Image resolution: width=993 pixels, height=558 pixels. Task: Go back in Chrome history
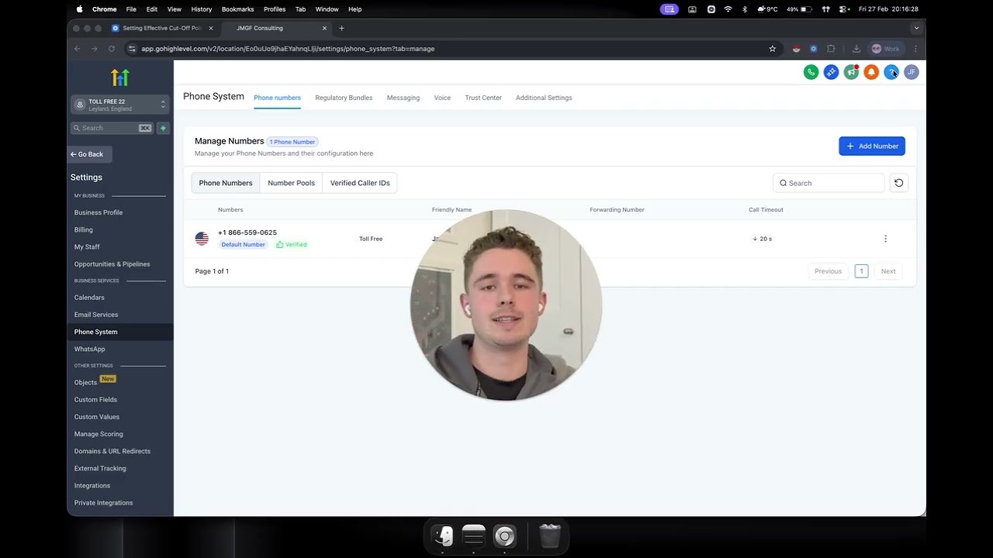pos(77,49)
